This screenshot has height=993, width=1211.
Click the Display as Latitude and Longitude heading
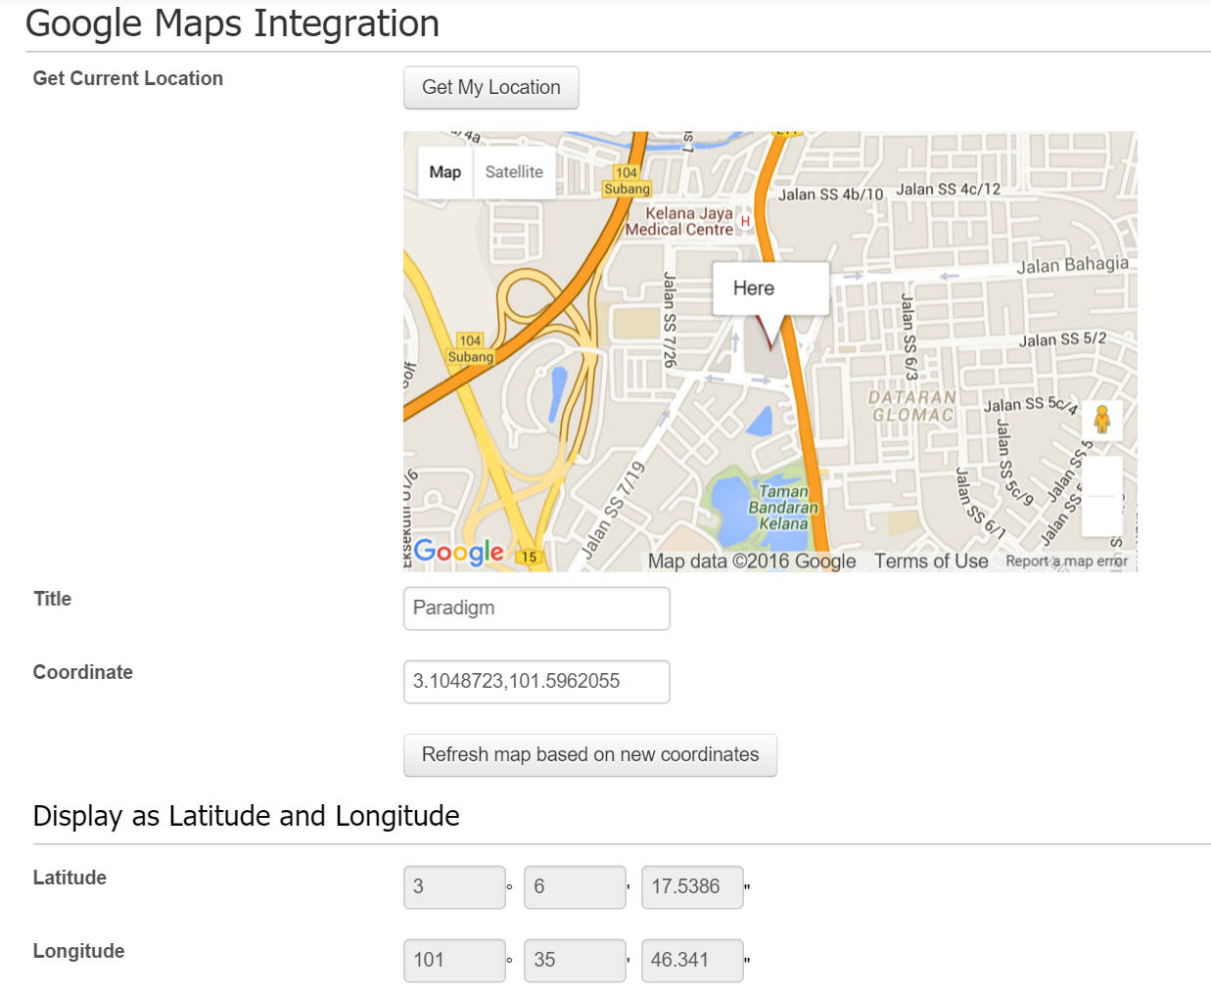pos(246,816)
